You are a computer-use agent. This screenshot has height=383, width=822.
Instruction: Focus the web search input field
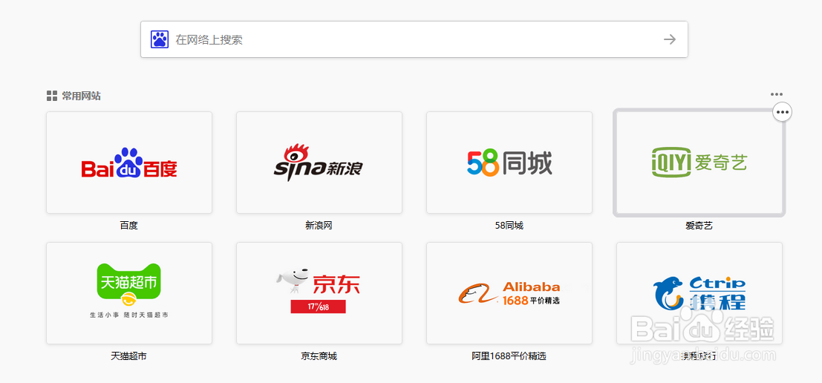[x=414, y=39]
